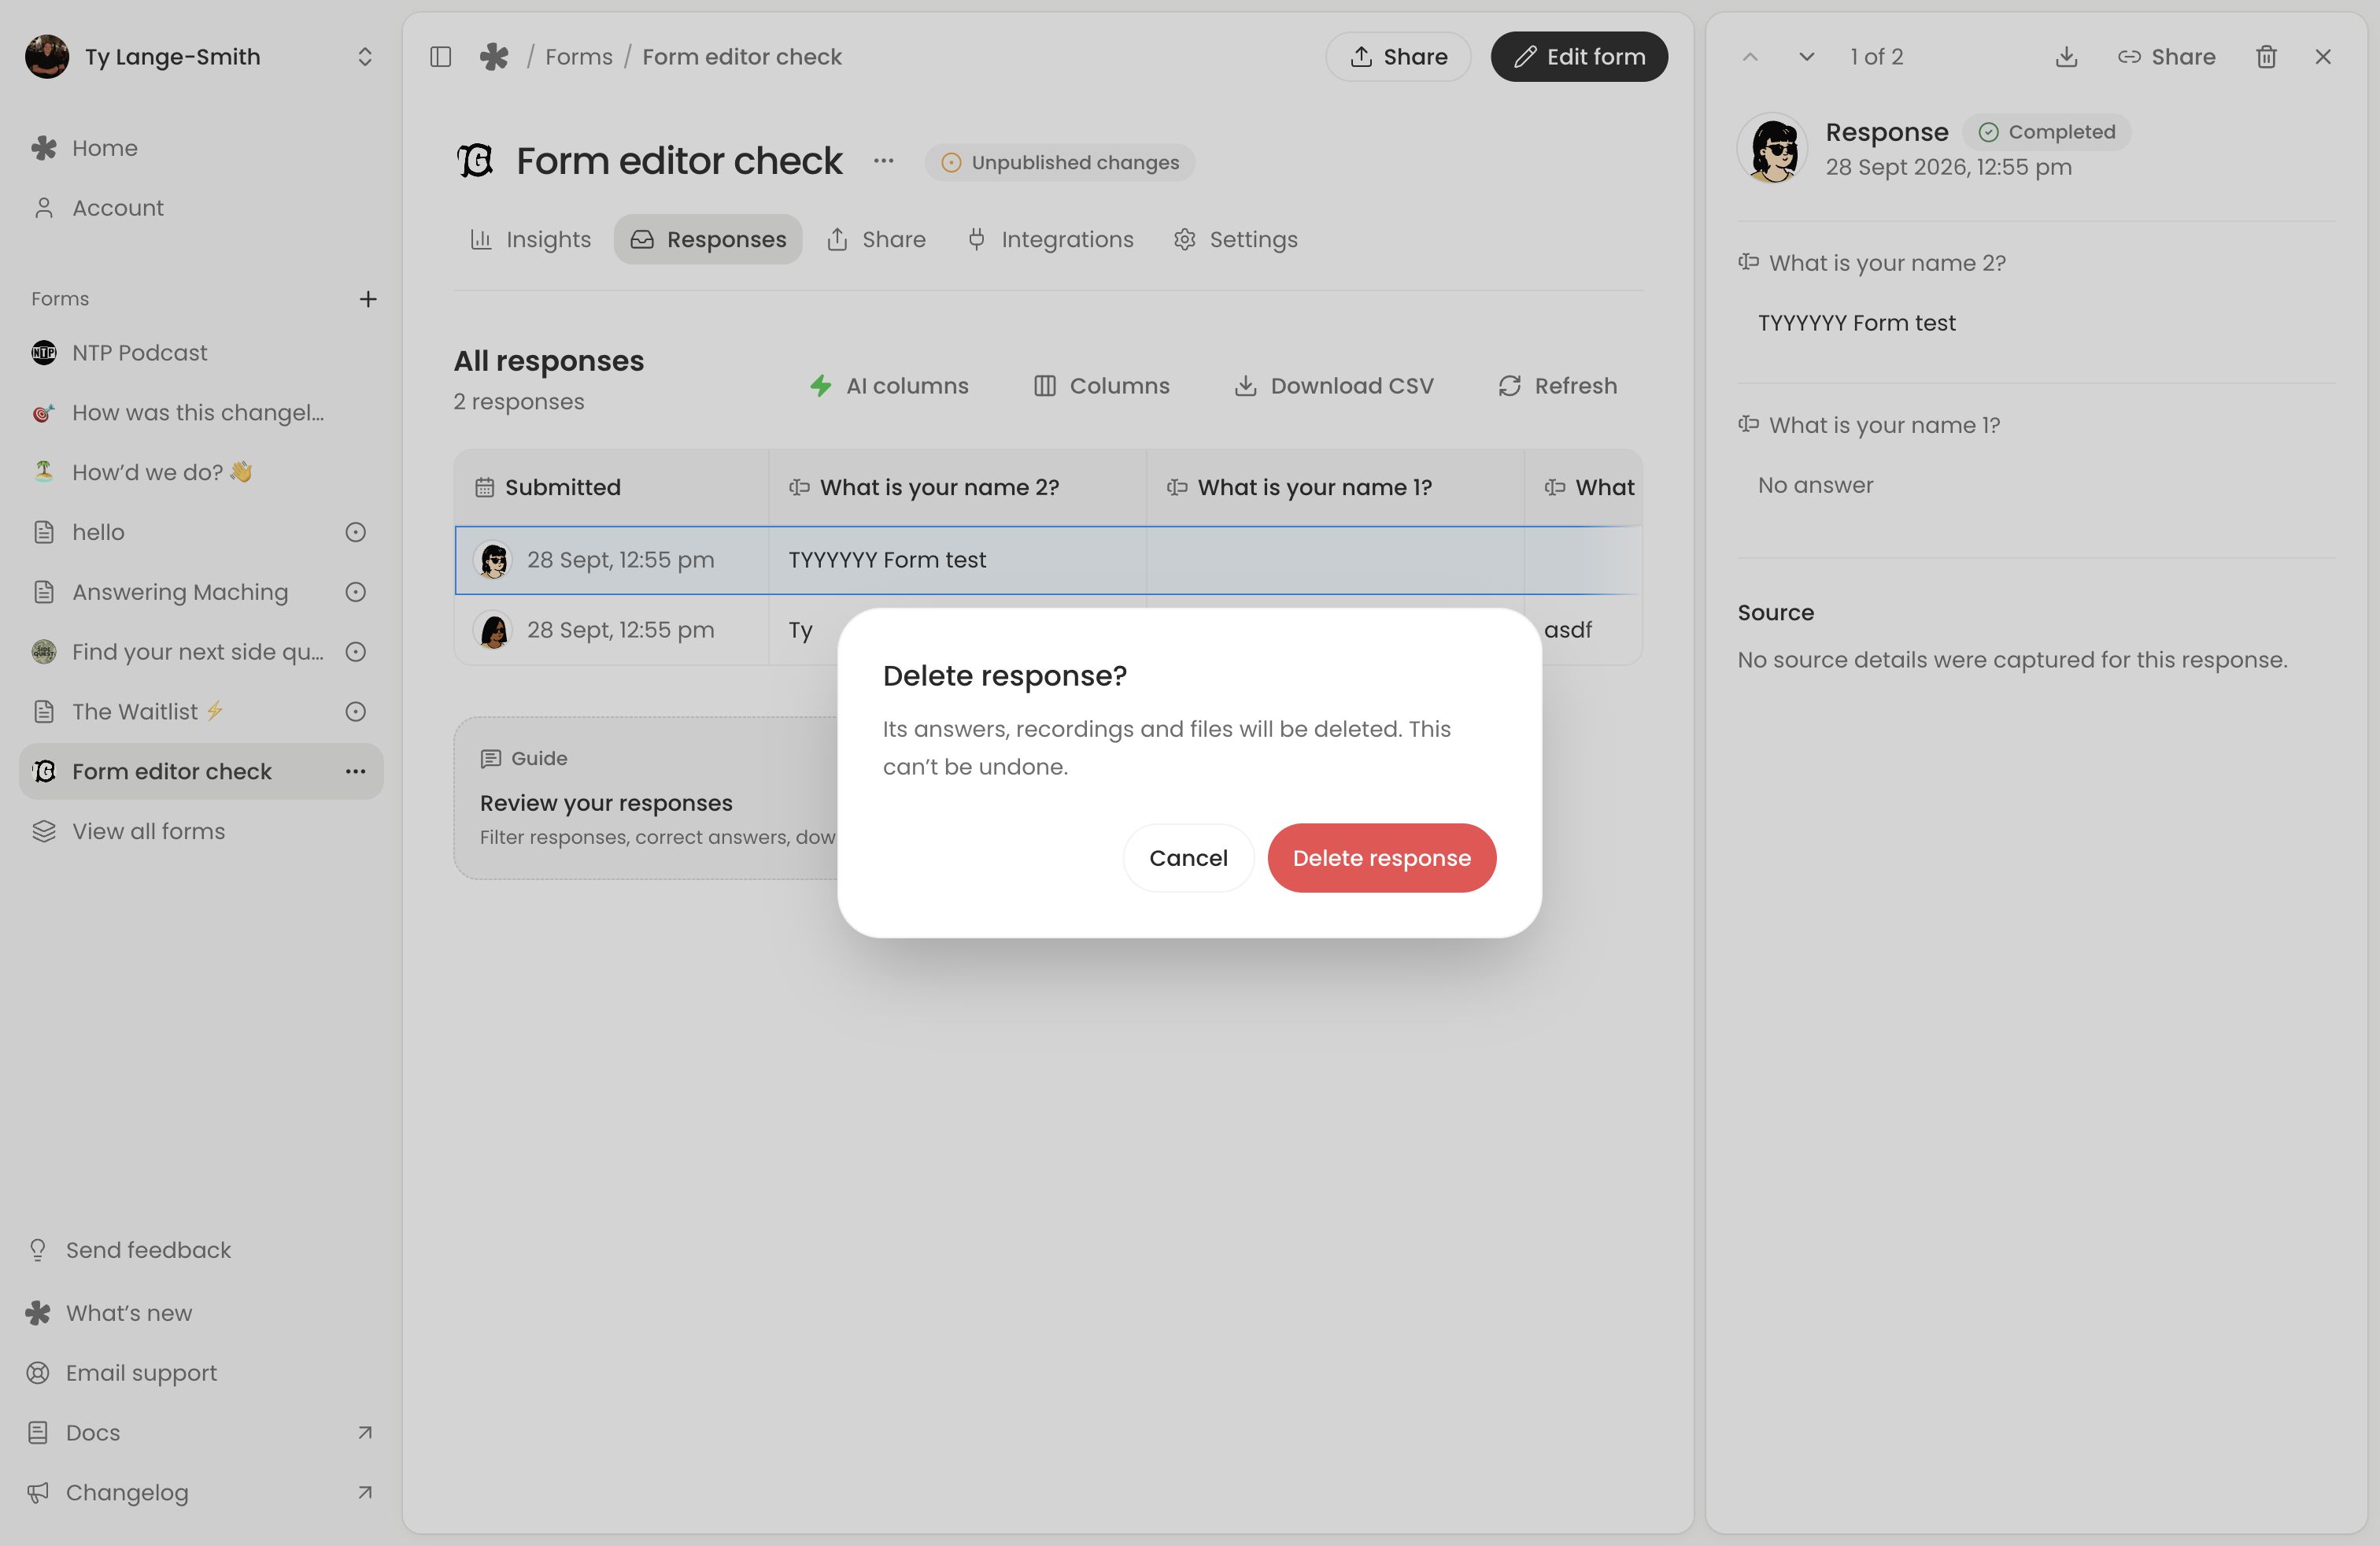Open Send feedback
The width and height of the screenshot is (2380, 1546).
tap(200, 1251)
